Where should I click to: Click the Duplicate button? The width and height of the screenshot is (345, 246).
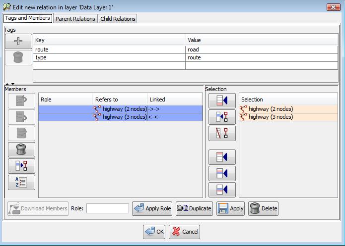[194, 208]
